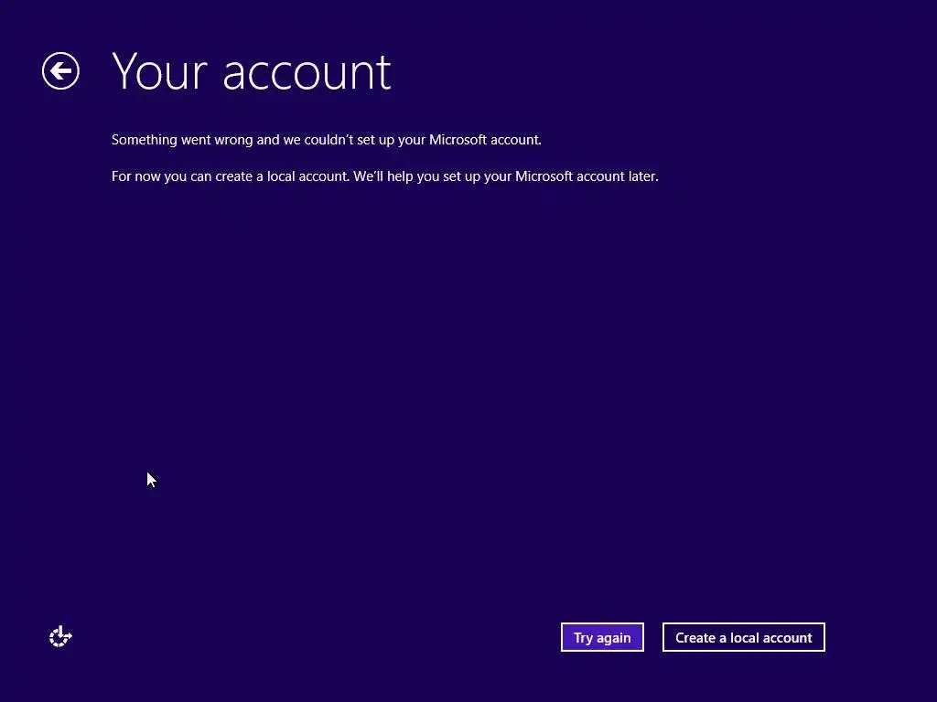Select the Your account heading
Viewport: 937px width, 702px height.
[x=251, y=71]
